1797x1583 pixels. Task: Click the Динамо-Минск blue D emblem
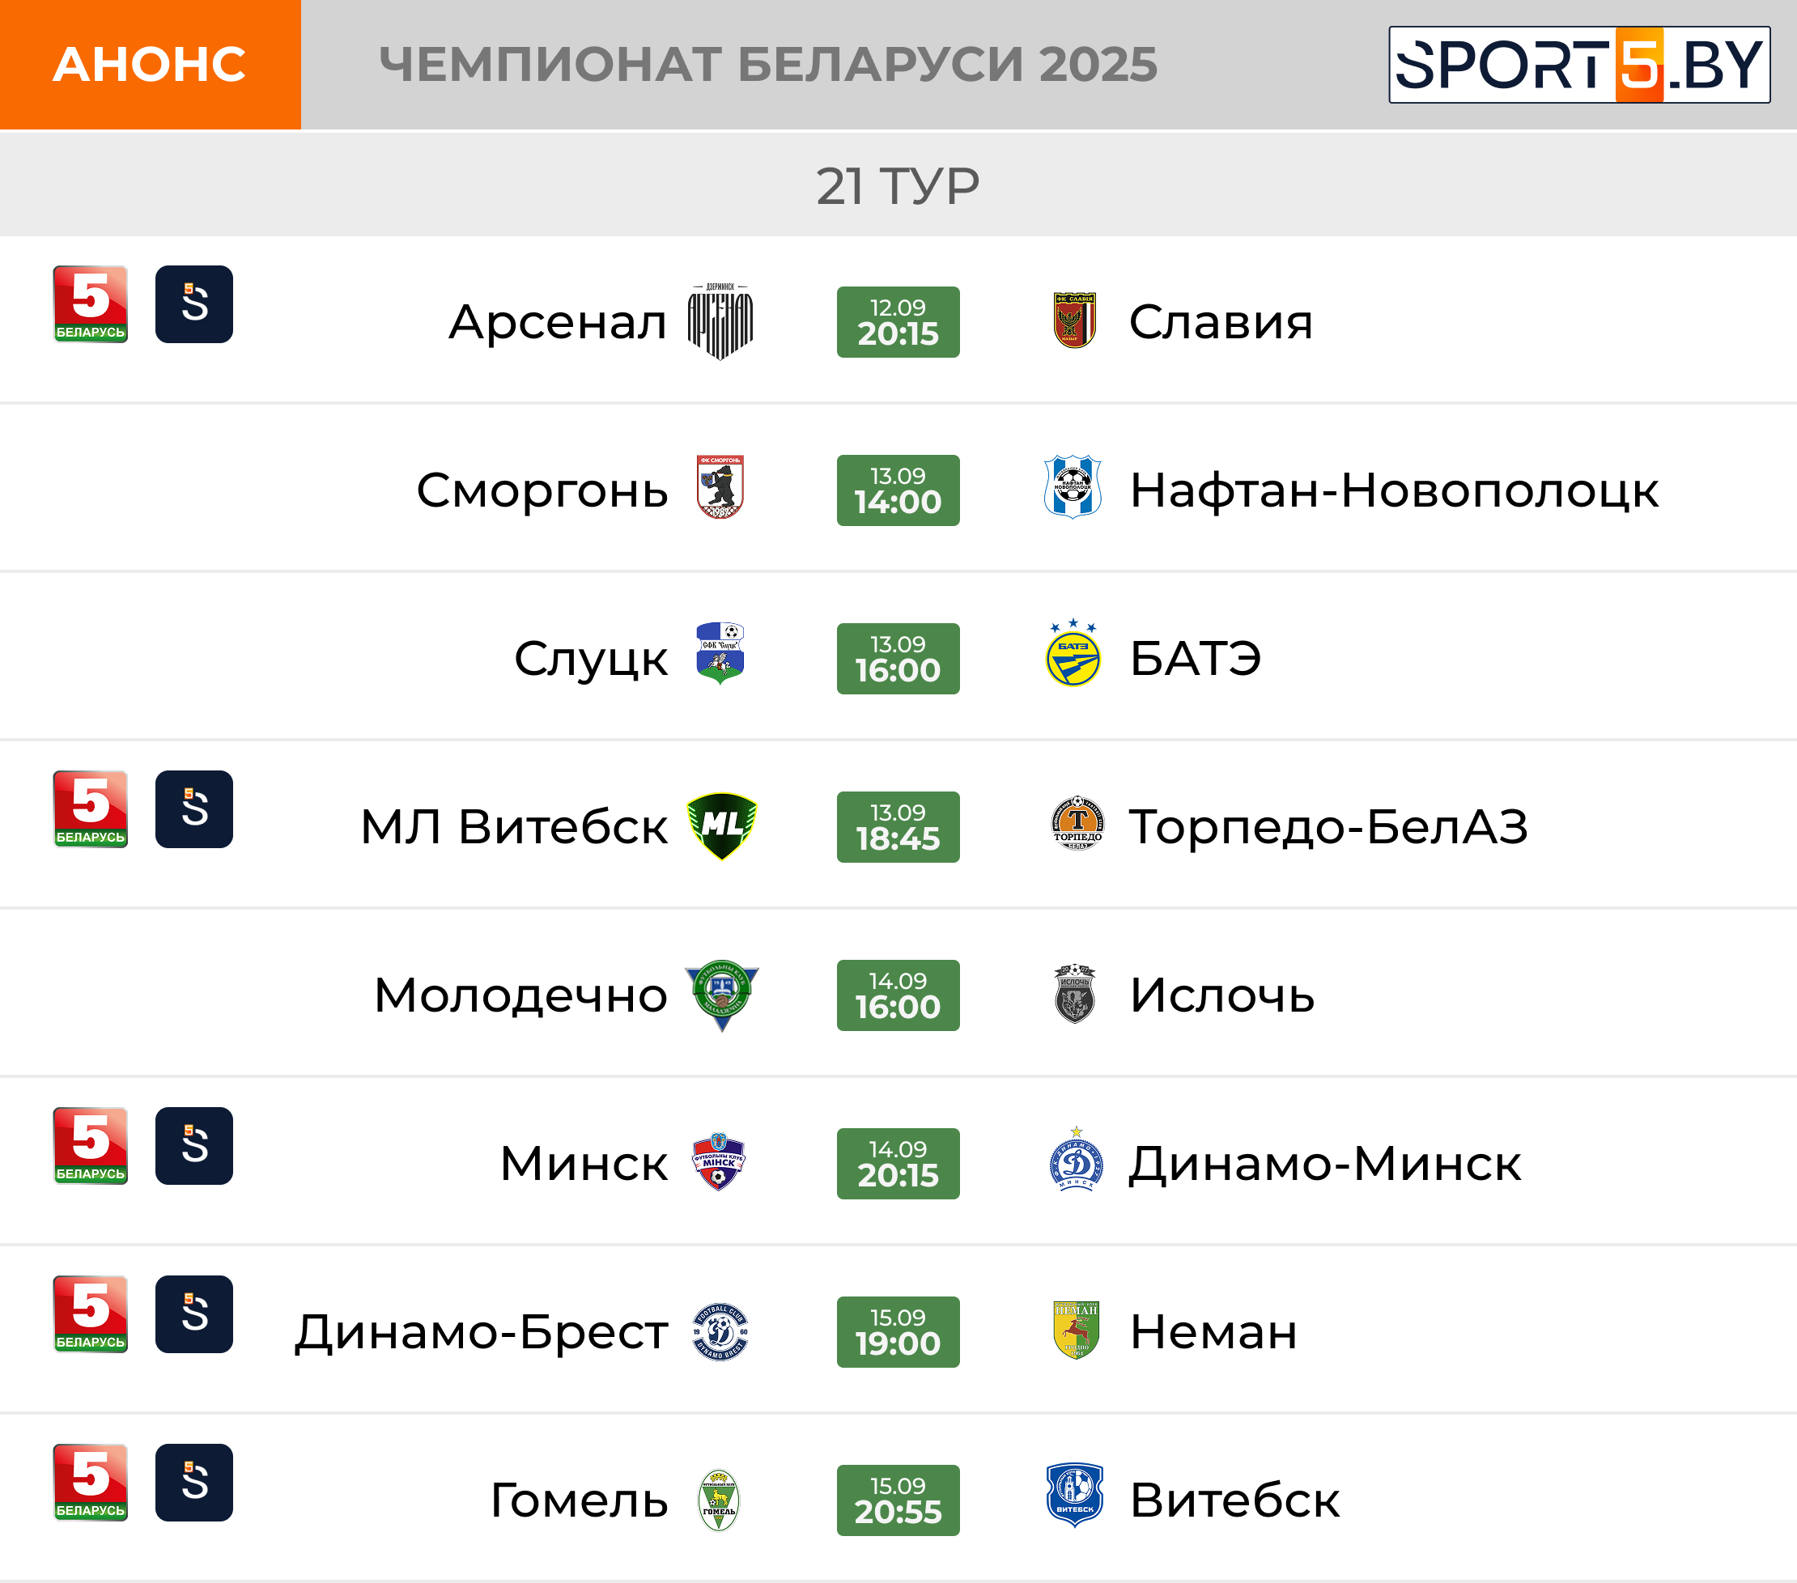point(1076,1160)
